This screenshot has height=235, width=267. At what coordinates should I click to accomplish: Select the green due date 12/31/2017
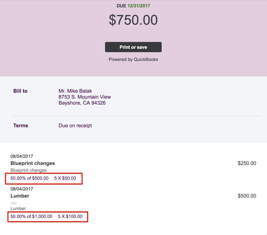(139, 6)
